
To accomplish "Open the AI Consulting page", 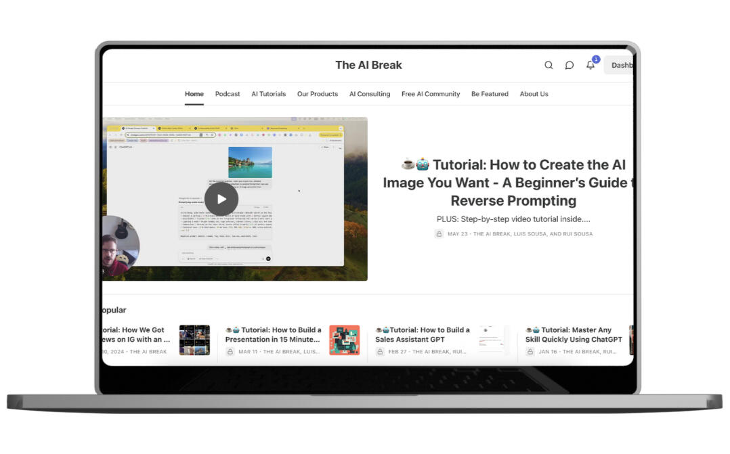I will pos(370,94).
